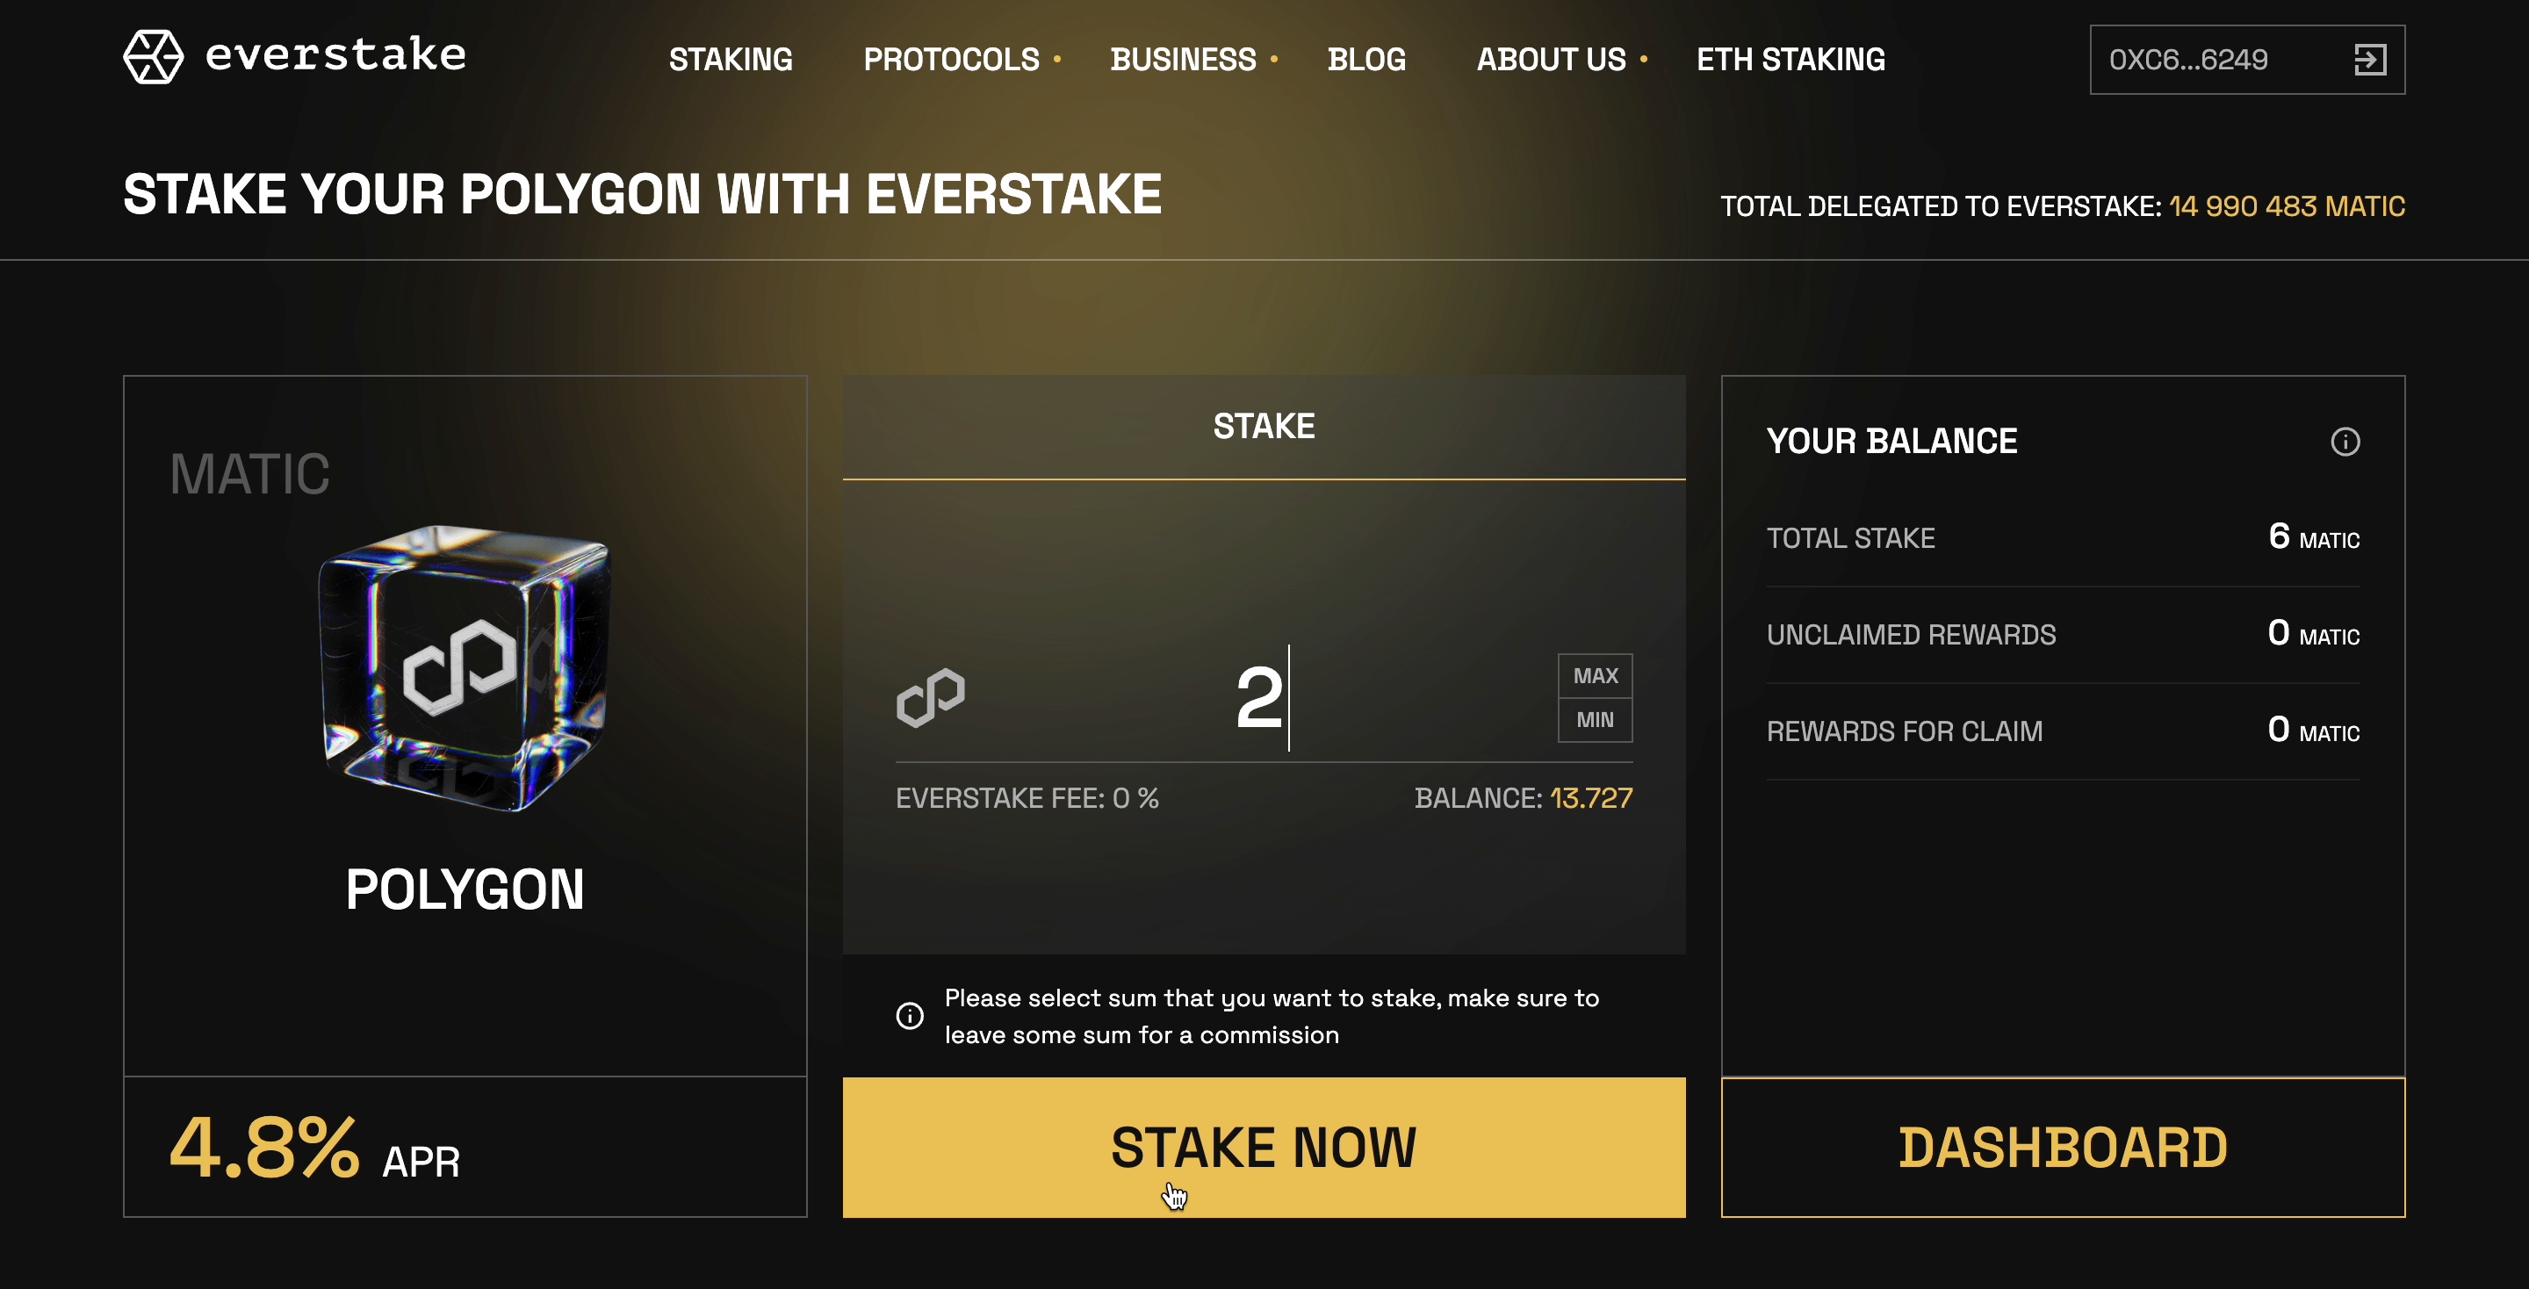Open the BUSINESS dropdown

1184,59
